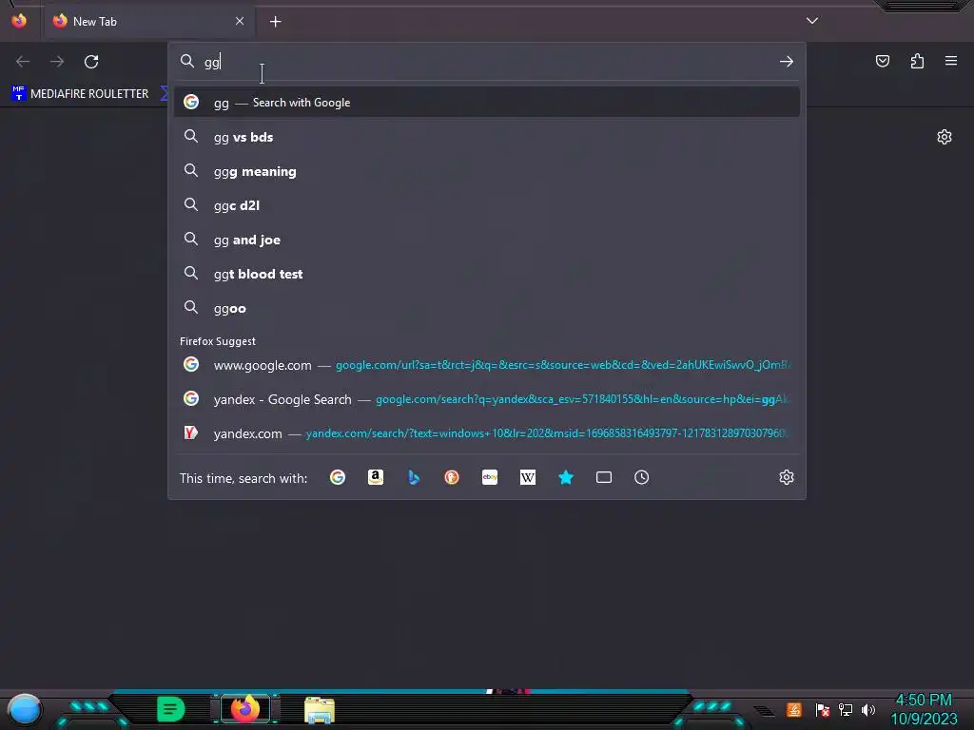The height and width of the screenshot is (730, 974).
Task: Select the New Tab tab
Action: 147,22
